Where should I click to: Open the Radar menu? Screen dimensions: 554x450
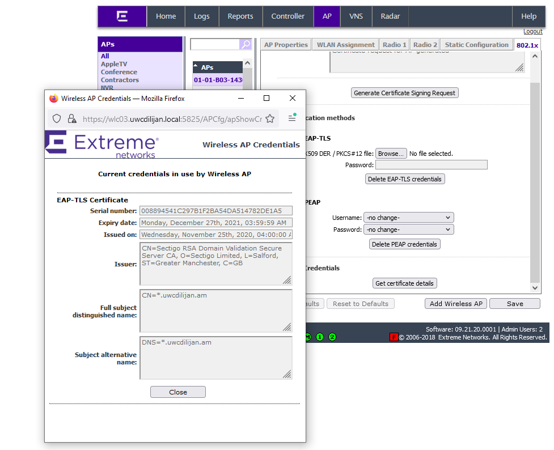390,16
